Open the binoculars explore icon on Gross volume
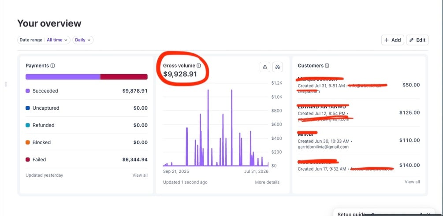443x216 pixels. pos(277,67)
